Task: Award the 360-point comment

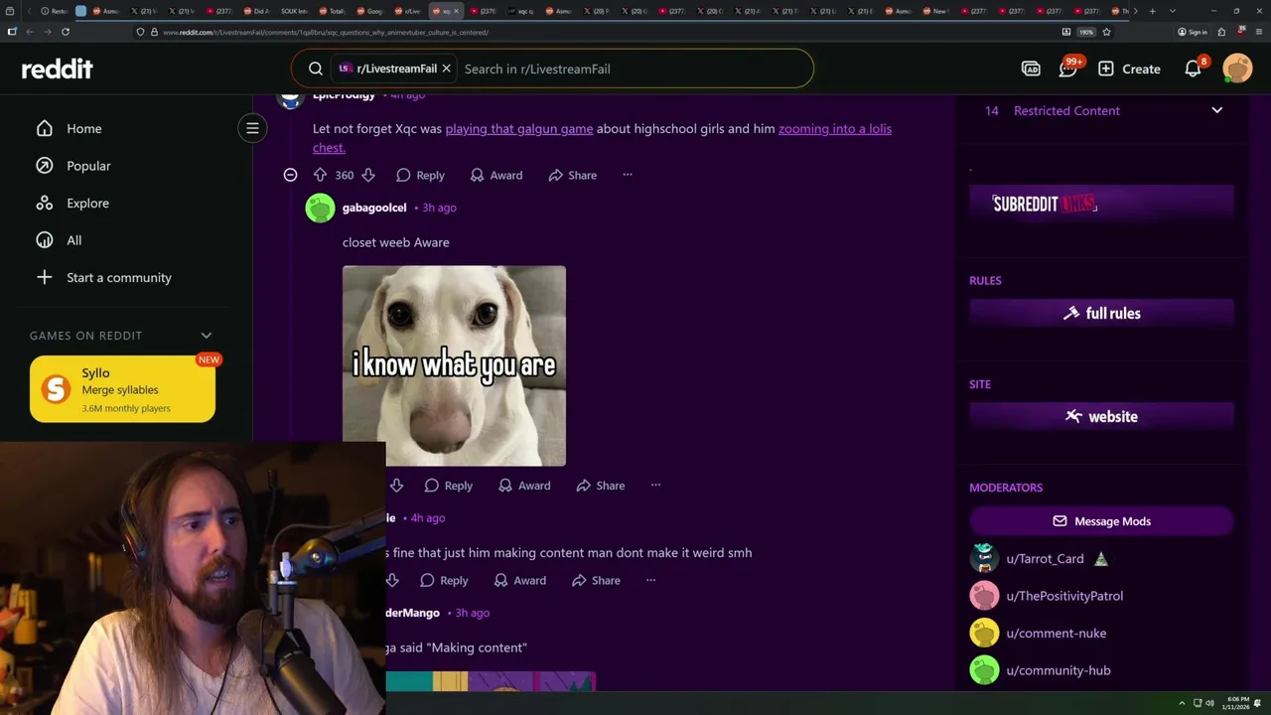Action: pos(495,175)
